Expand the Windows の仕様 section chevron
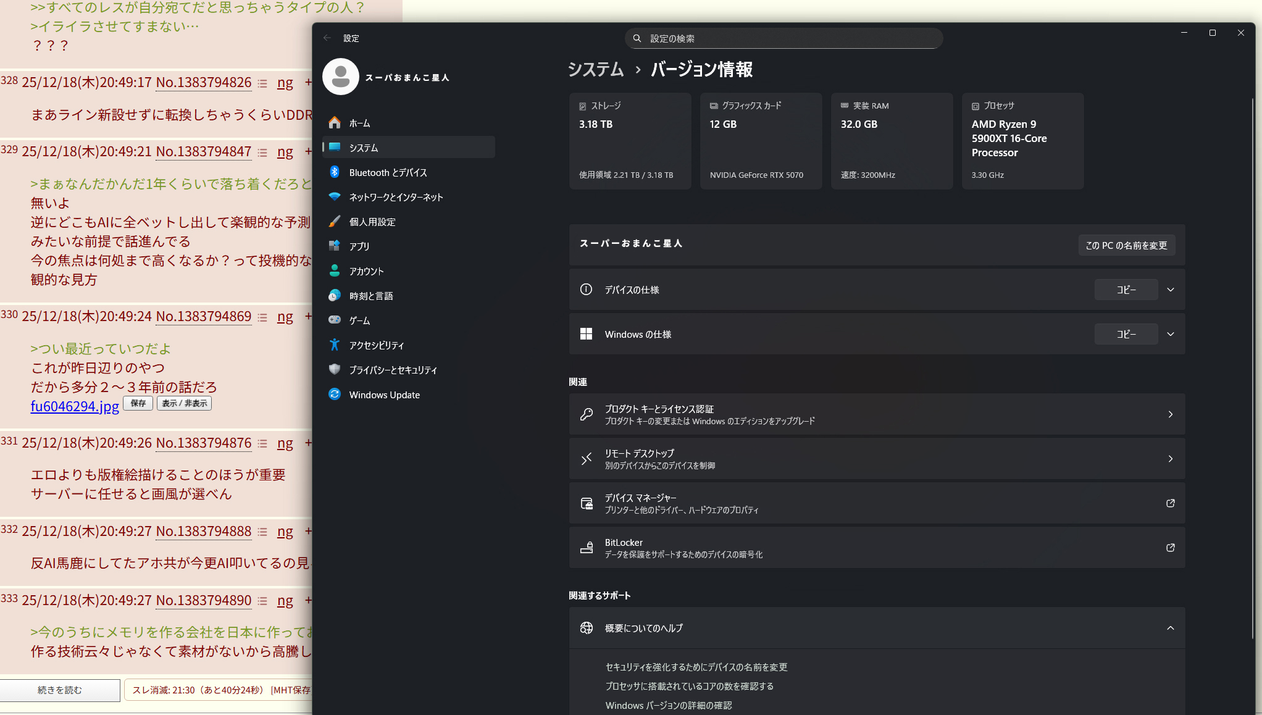This screenshot has width=1262, height=715. [1170, 334]
